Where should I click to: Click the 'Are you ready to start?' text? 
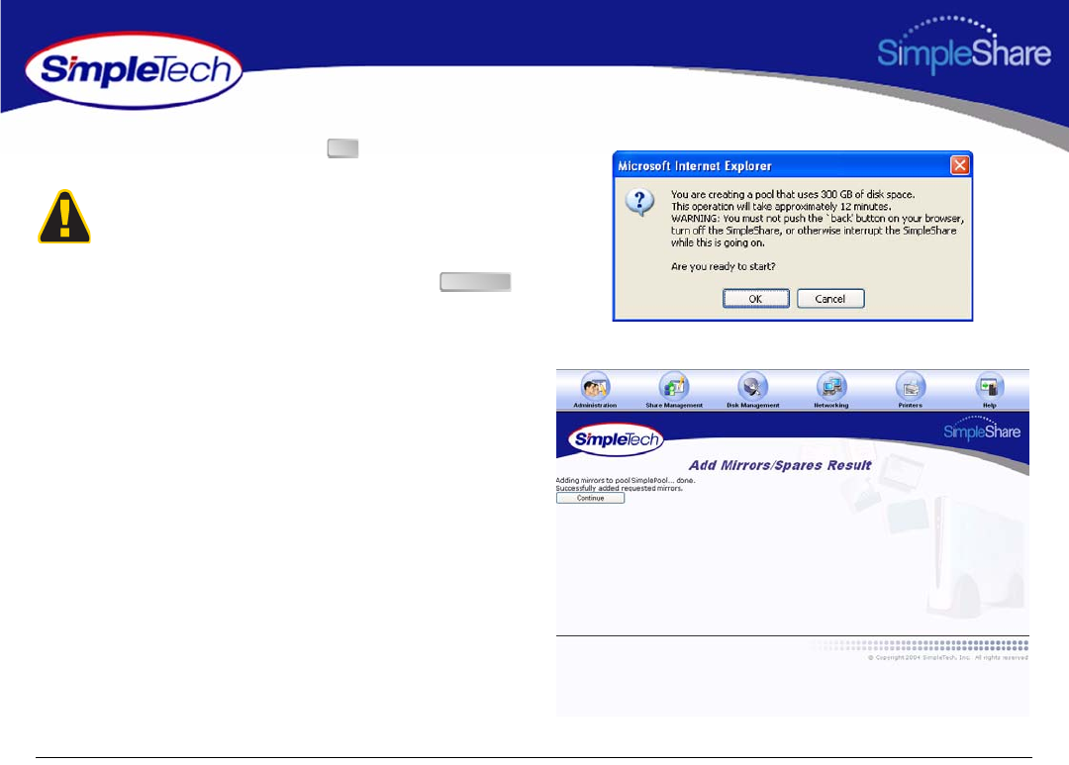click(x=724, y=266)
